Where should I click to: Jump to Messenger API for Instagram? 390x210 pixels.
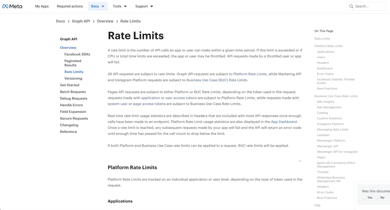[x=337, y=152]
